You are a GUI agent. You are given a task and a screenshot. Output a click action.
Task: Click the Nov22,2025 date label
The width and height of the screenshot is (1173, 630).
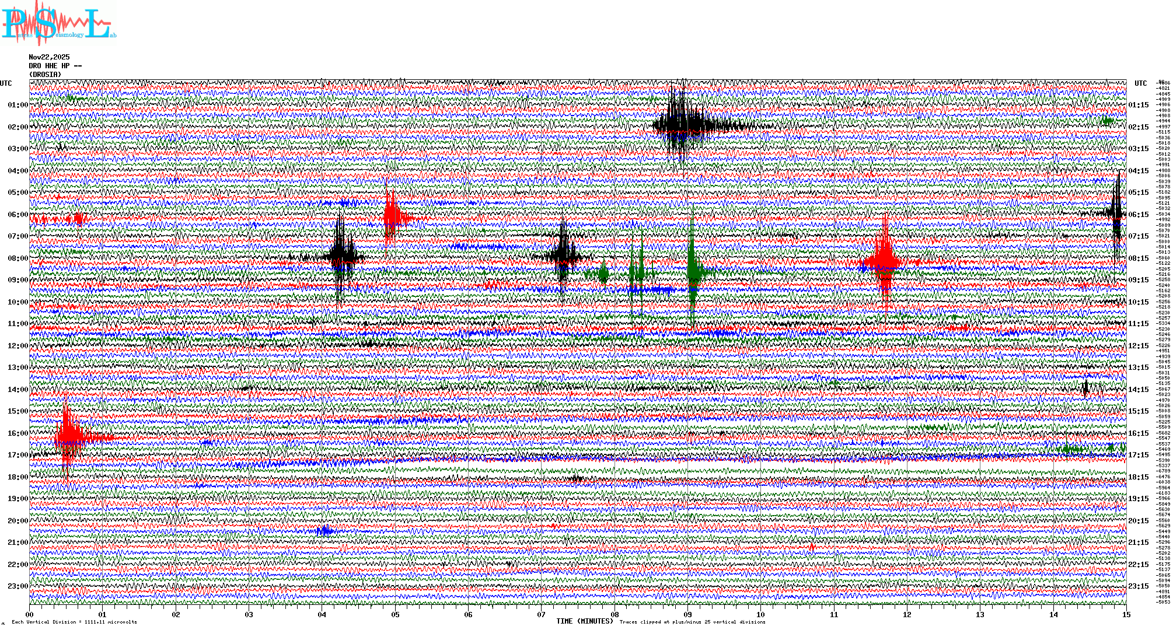pyautogui.click(x=49, y=57)
